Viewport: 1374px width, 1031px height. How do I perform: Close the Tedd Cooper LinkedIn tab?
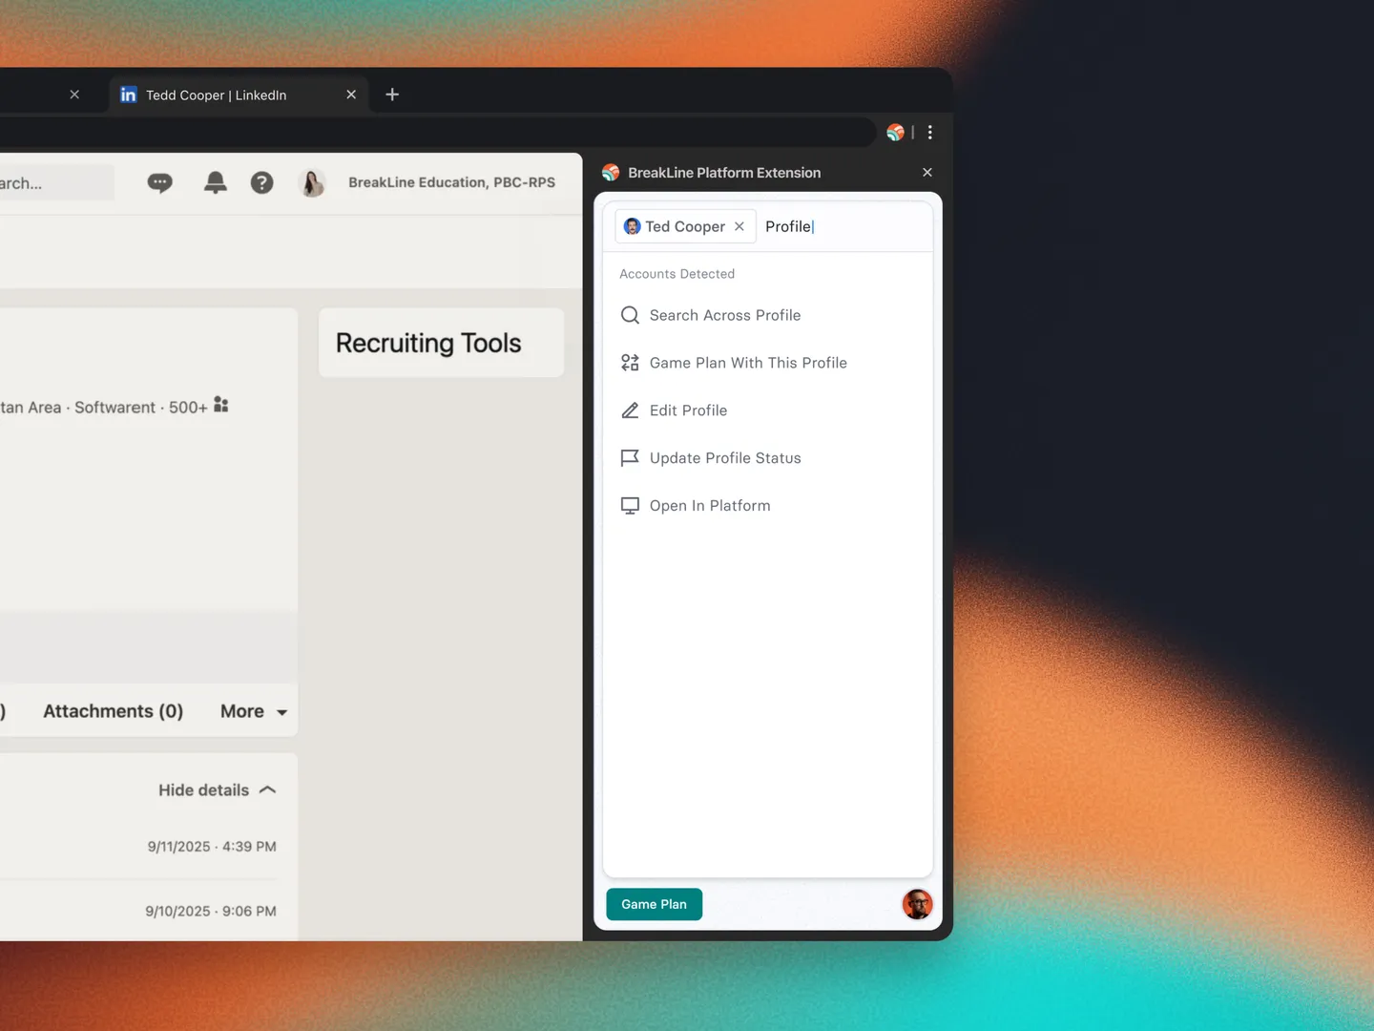(x=351, y=95)
